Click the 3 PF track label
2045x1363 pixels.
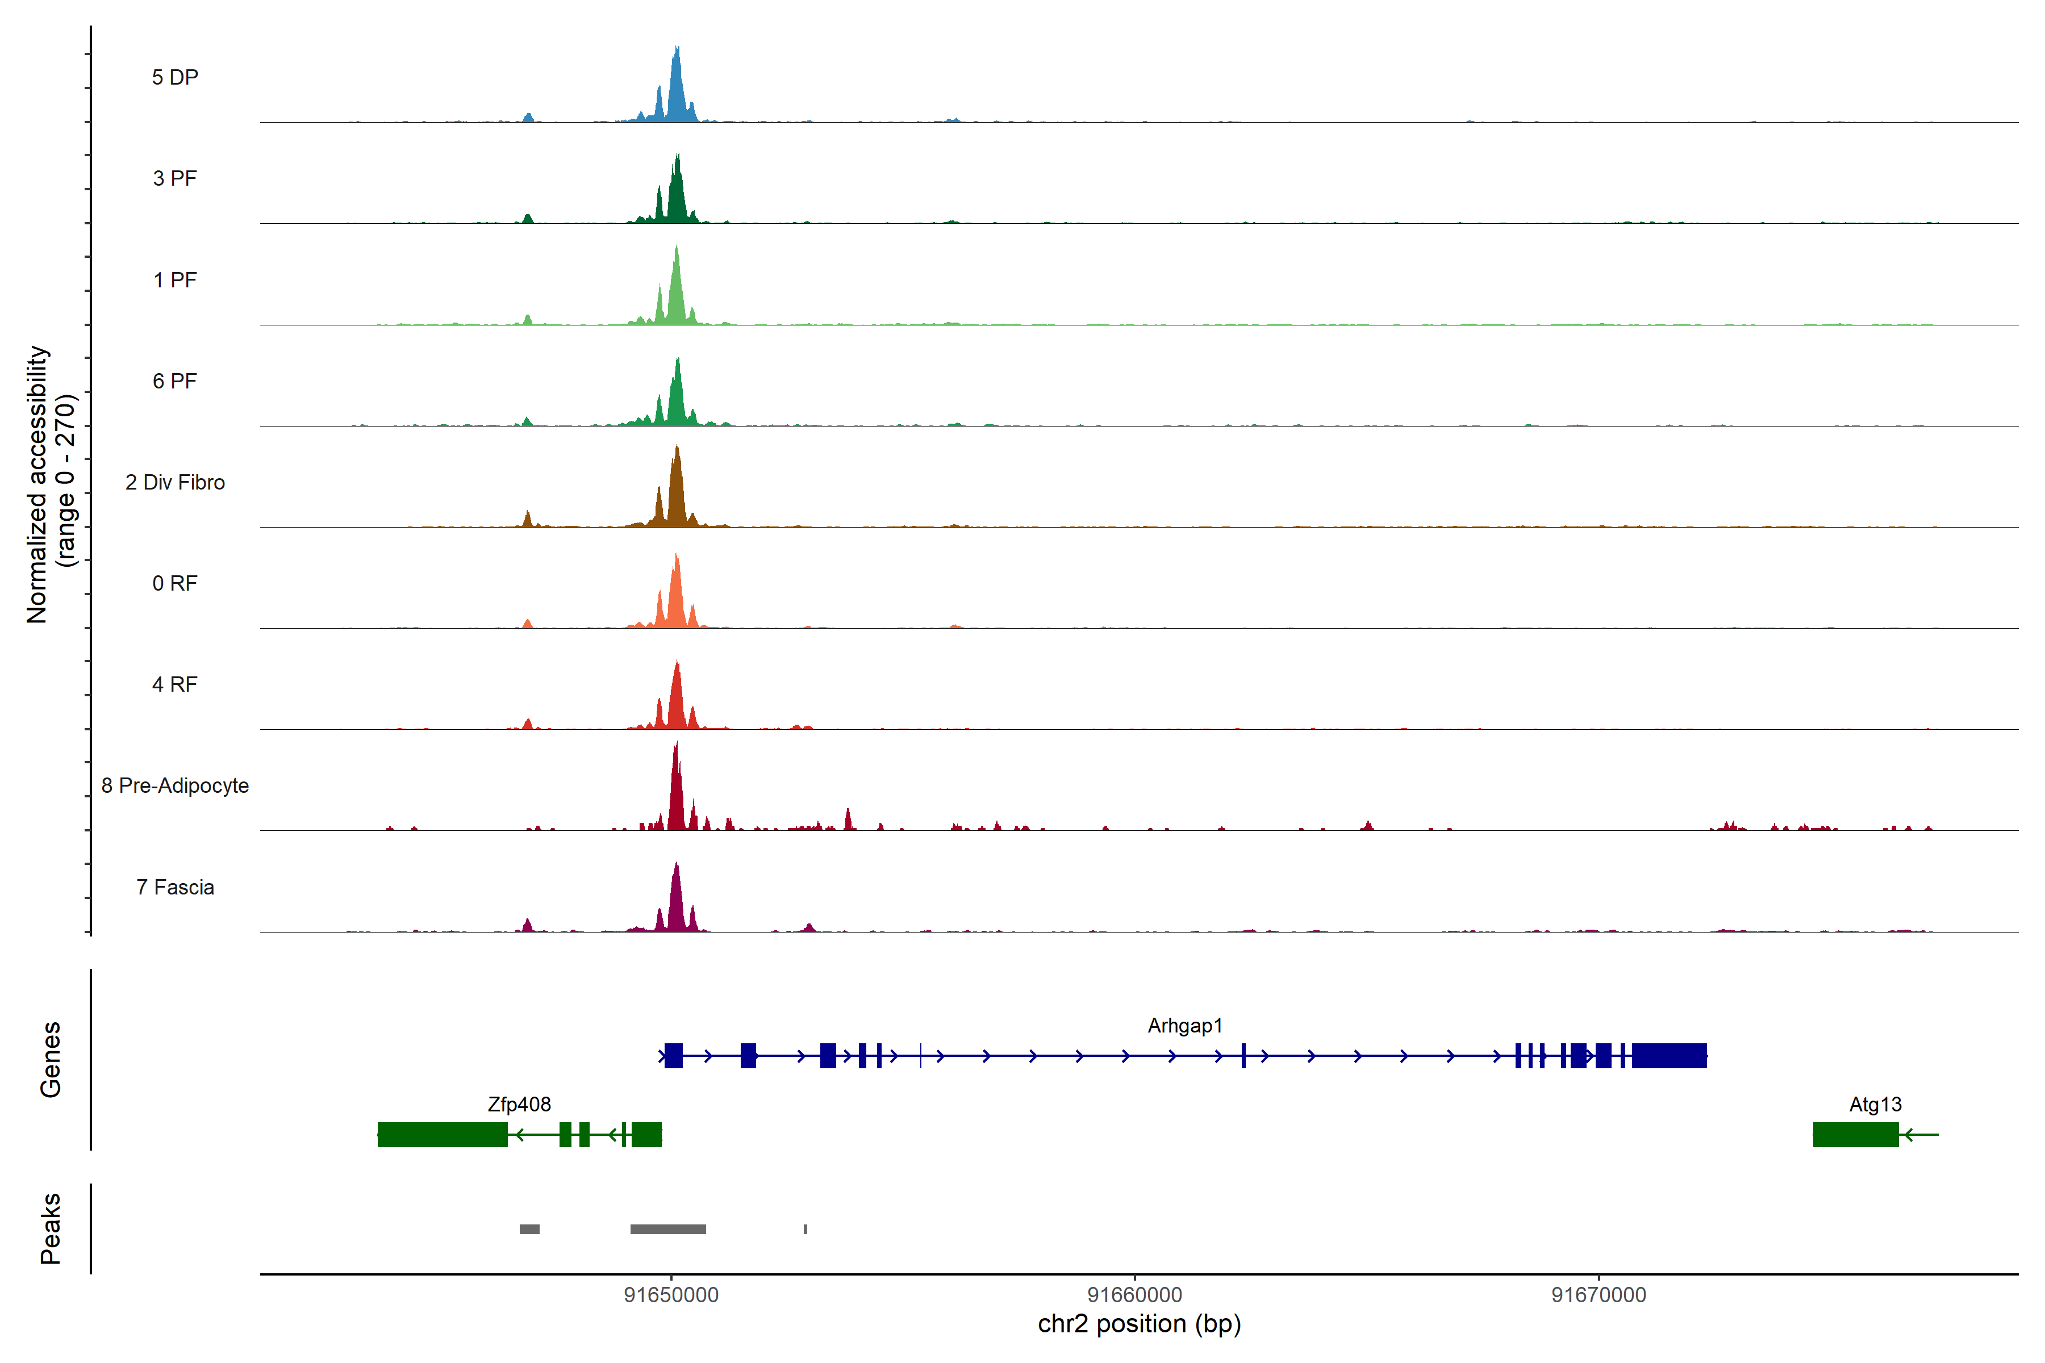coord(175,178)
